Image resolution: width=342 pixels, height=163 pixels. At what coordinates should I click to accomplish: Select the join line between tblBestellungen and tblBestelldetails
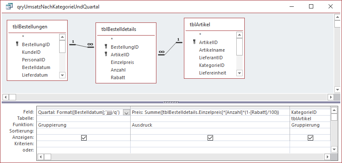click(x=82, y=46)
